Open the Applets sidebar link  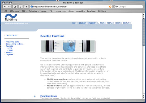[x=9, y=46]
